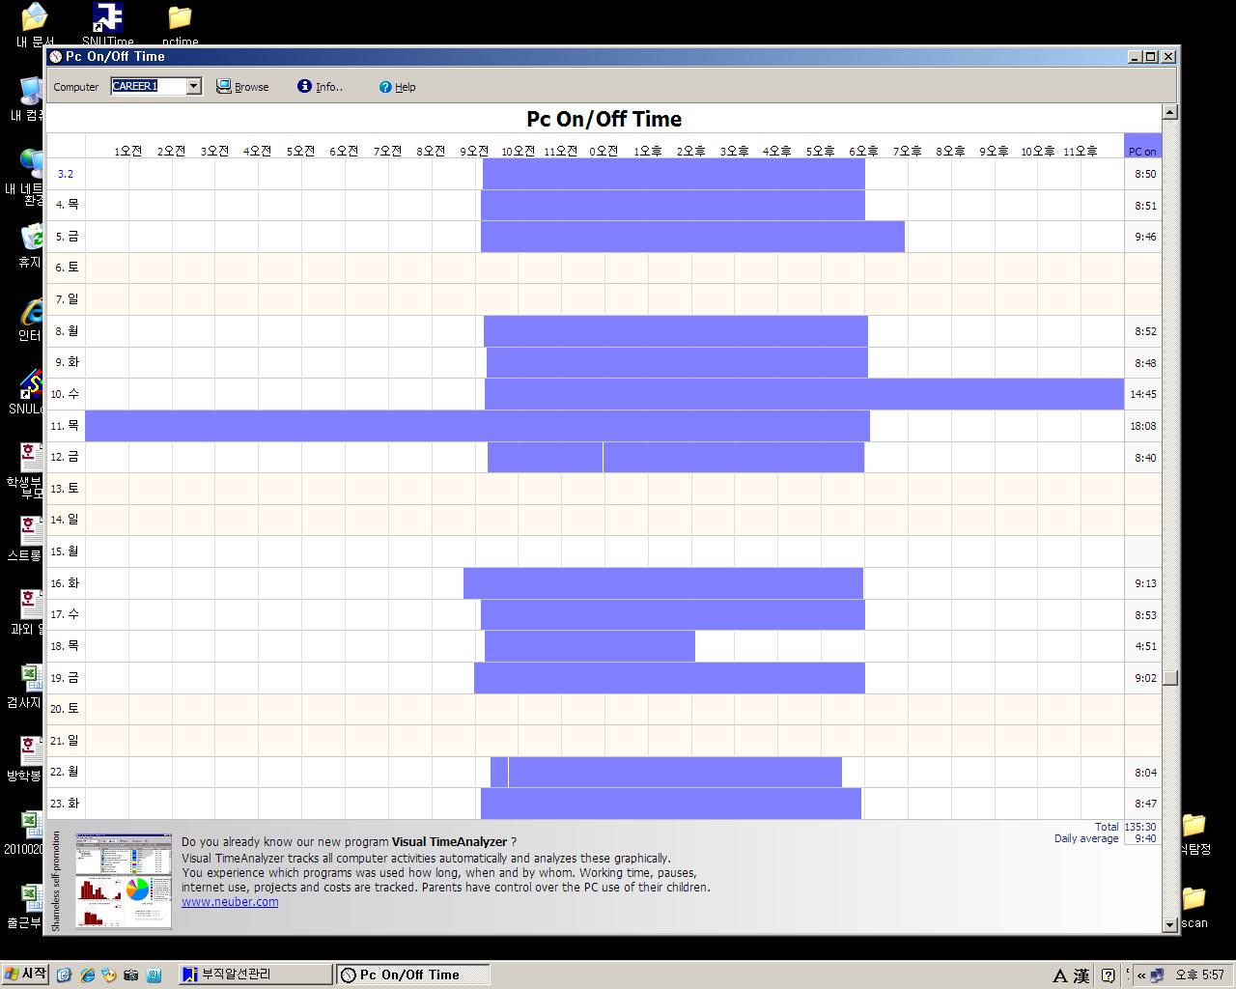
Task: Click the Show Desktop quick launch icon
Action: coord(65,975)
